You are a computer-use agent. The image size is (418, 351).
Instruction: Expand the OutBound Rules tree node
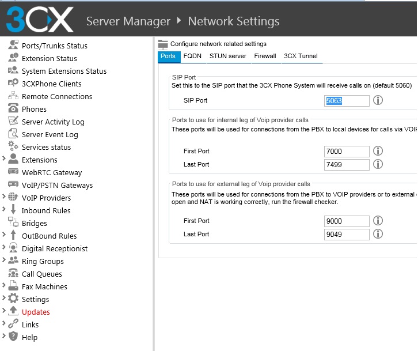point(3,235)
